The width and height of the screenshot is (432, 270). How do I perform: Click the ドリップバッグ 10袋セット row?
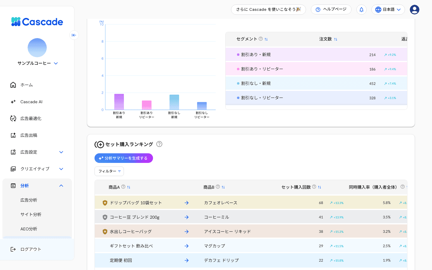(251, 203)
